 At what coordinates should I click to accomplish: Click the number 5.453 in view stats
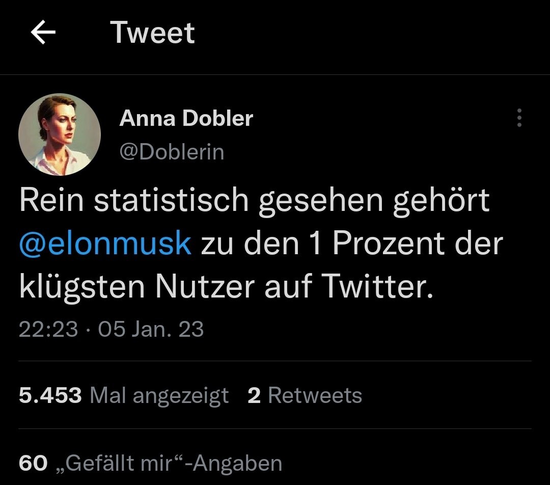tap(50, 396)
